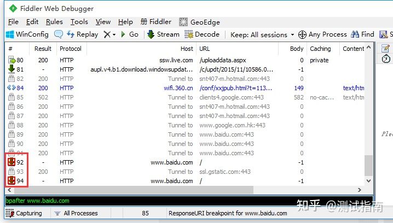This screenshot has width=393, height=223.
Task: Sort sessions by Result column header
Action: point(43,49)
